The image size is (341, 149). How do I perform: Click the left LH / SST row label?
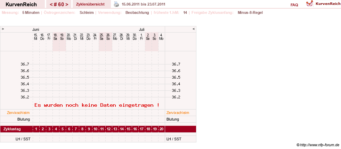23,139
